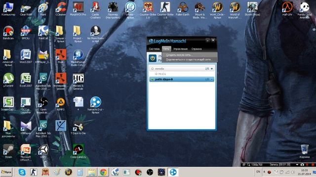Choose Создать новую сеть menu entry
316x177 pixels.
(190, 55)
